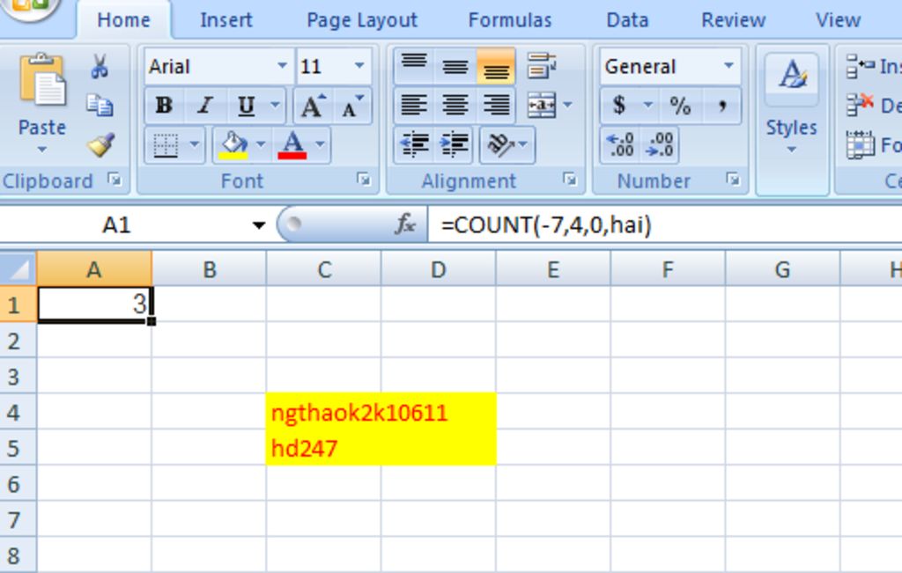
Task: Switch to the Data tab
Action: [627, 20]
